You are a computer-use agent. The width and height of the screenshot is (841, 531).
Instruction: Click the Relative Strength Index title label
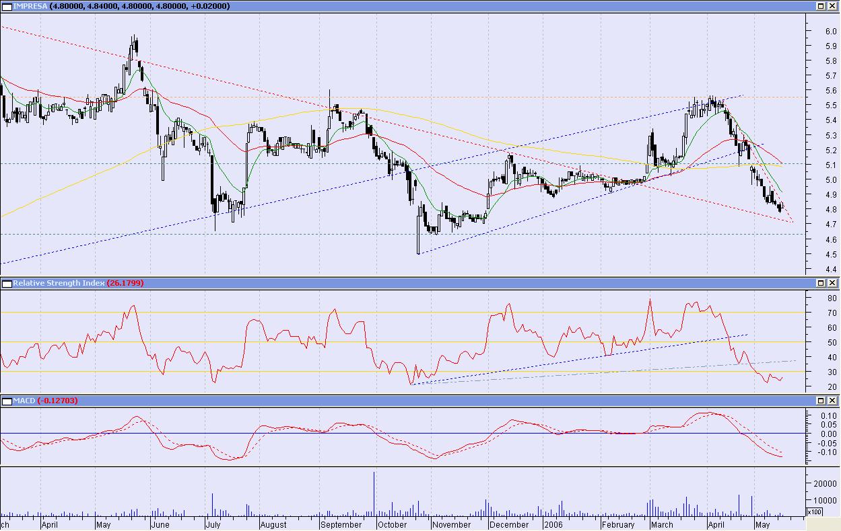[x=59, y=284]
